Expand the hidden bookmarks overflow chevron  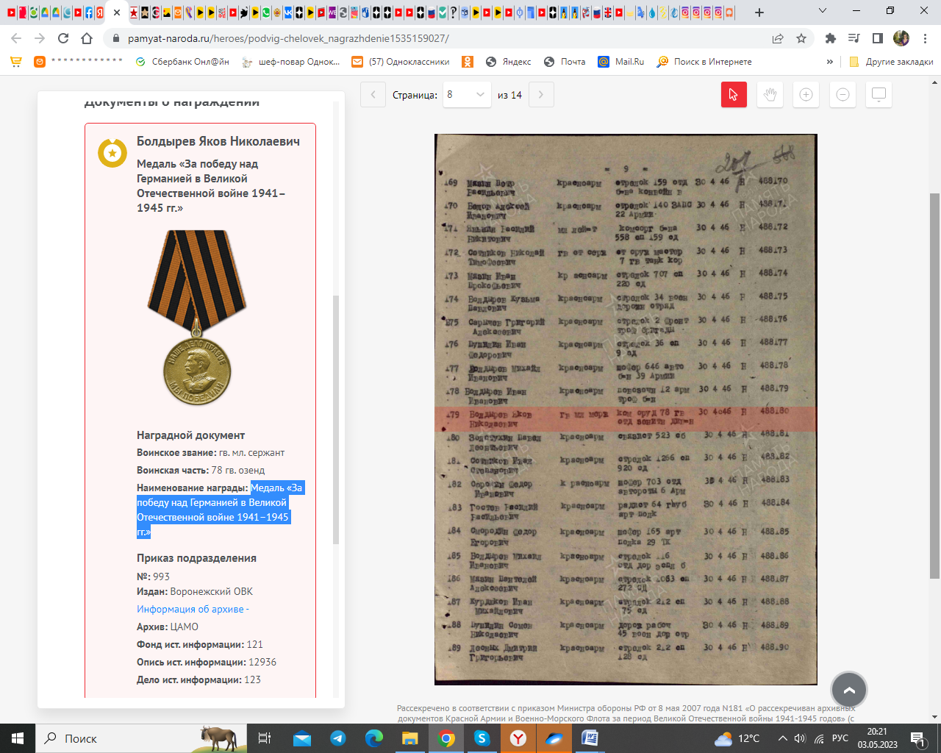coord(830,62)
